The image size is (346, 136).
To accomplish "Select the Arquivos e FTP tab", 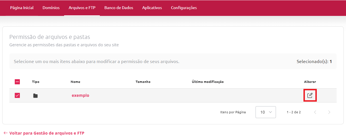I will pos(82,8).
